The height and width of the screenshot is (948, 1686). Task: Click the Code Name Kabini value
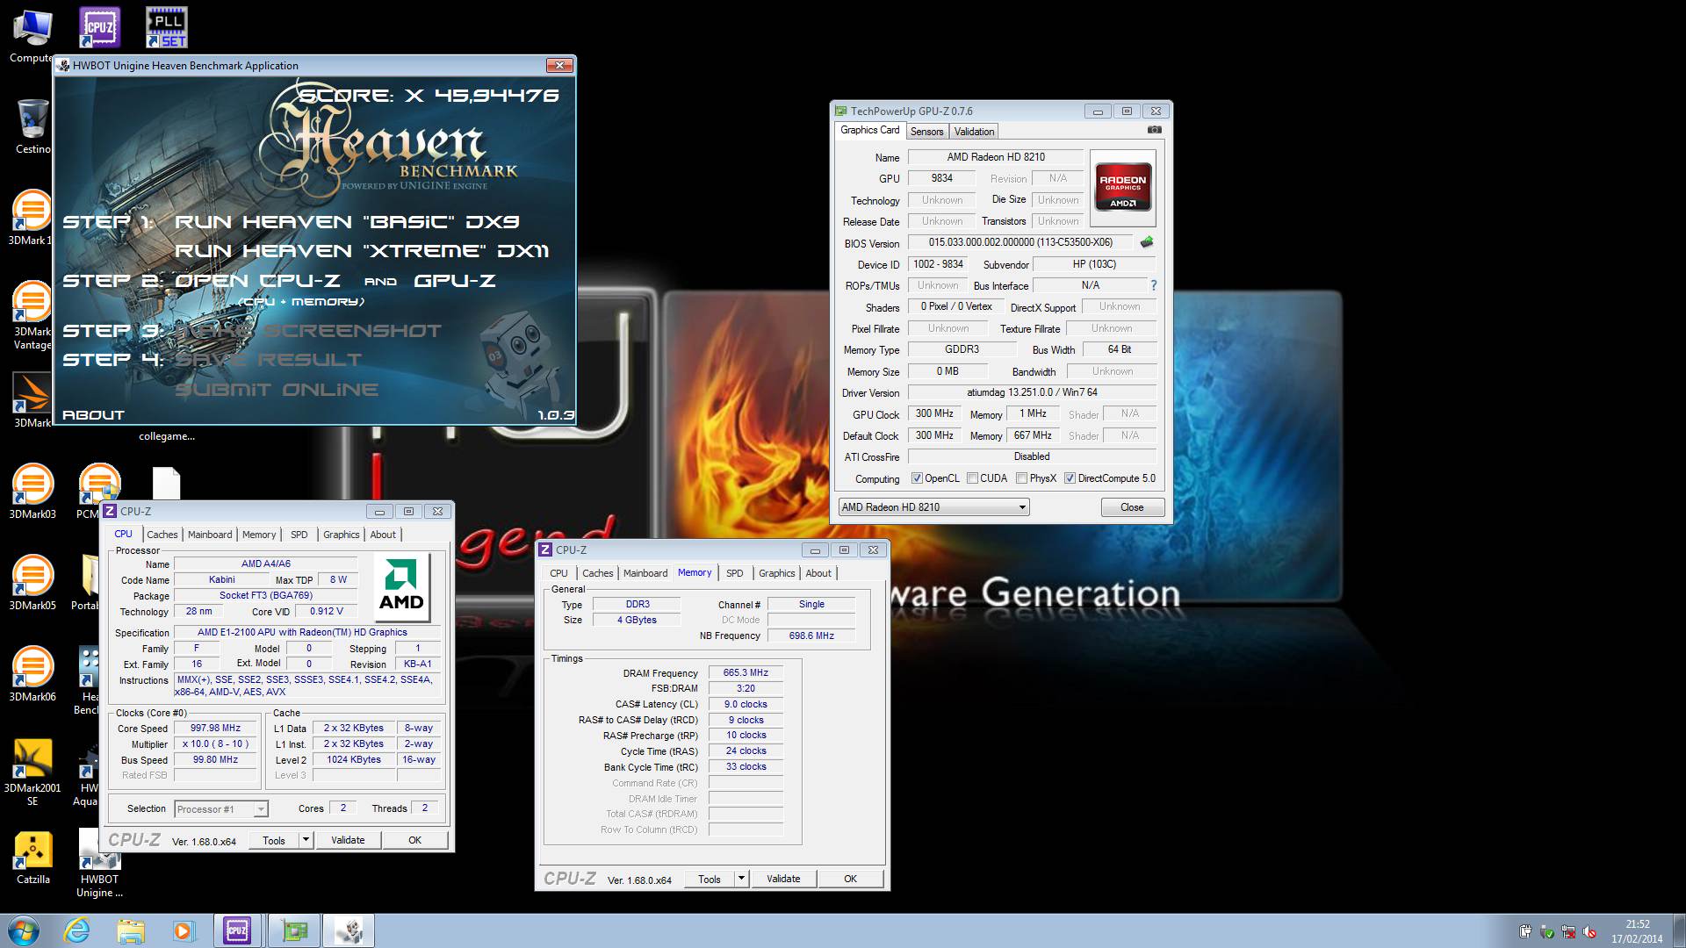tap(221, 579)
